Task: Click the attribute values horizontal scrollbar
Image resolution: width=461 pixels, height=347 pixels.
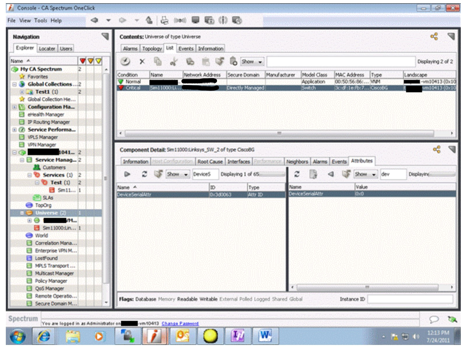Action: (367, 287)
